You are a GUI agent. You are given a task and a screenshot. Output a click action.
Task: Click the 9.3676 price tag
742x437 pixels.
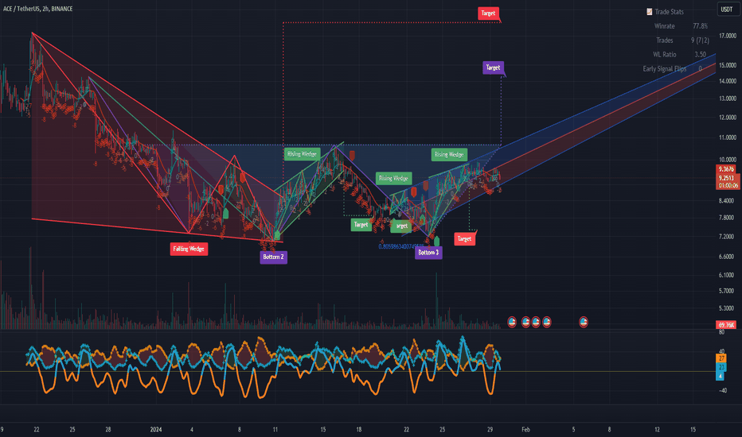click(x=726, y=169)
